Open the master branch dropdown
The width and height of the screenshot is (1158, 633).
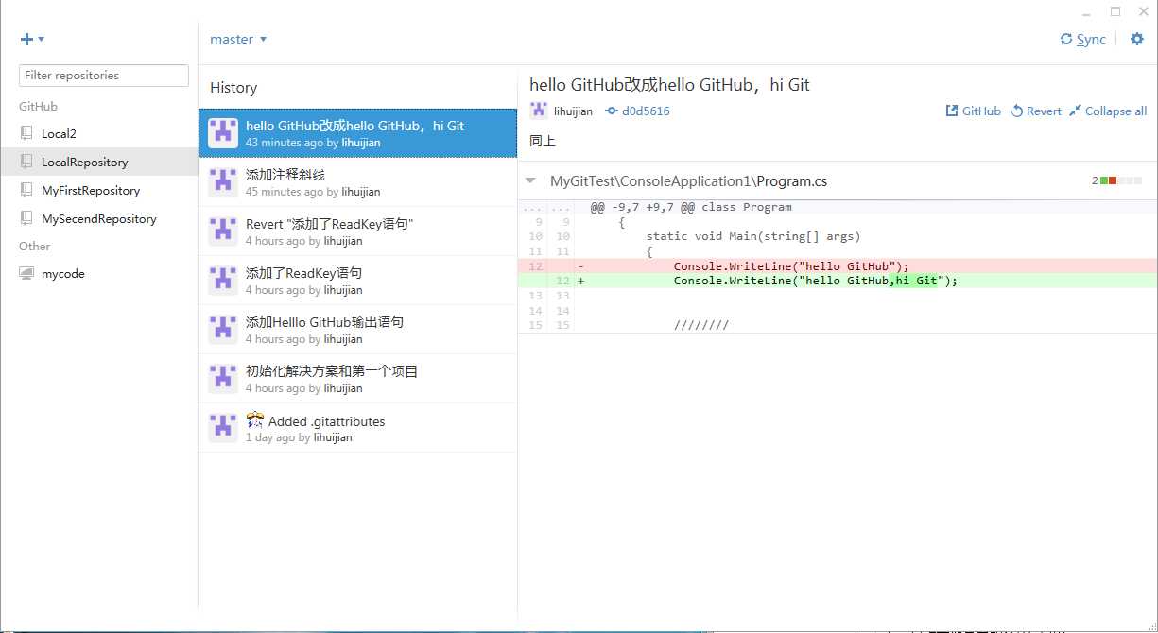pos(238,40)
